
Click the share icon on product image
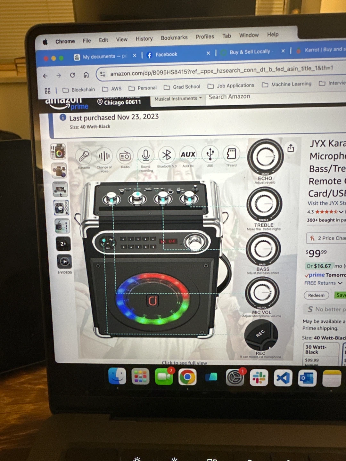click(291, 148)
